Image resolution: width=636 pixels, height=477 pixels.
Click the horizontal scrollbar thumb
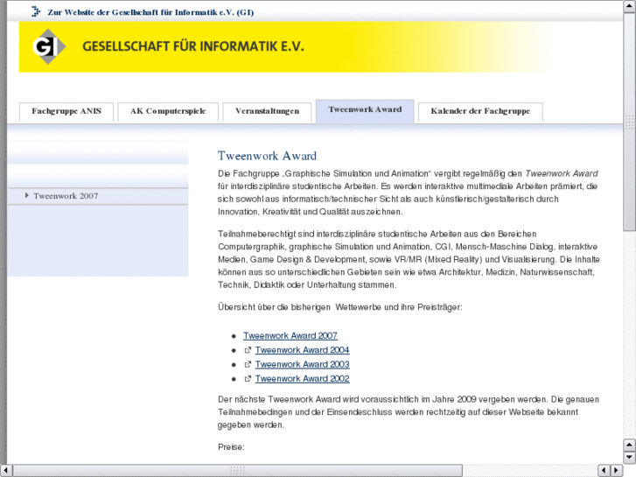[238, 471]
